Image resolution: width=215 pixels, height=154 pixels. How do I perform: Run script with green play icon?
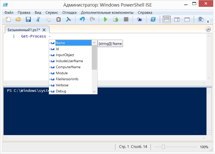pos(105,19)
